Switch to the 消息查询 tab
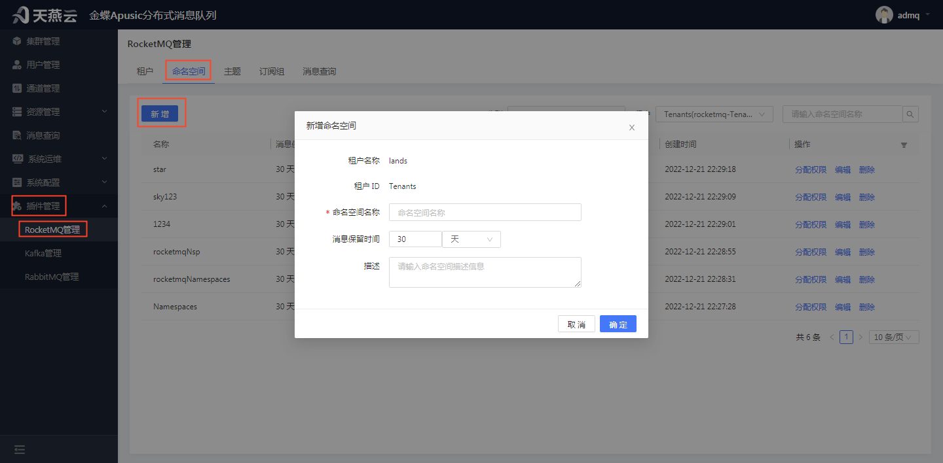 (320, 71)
